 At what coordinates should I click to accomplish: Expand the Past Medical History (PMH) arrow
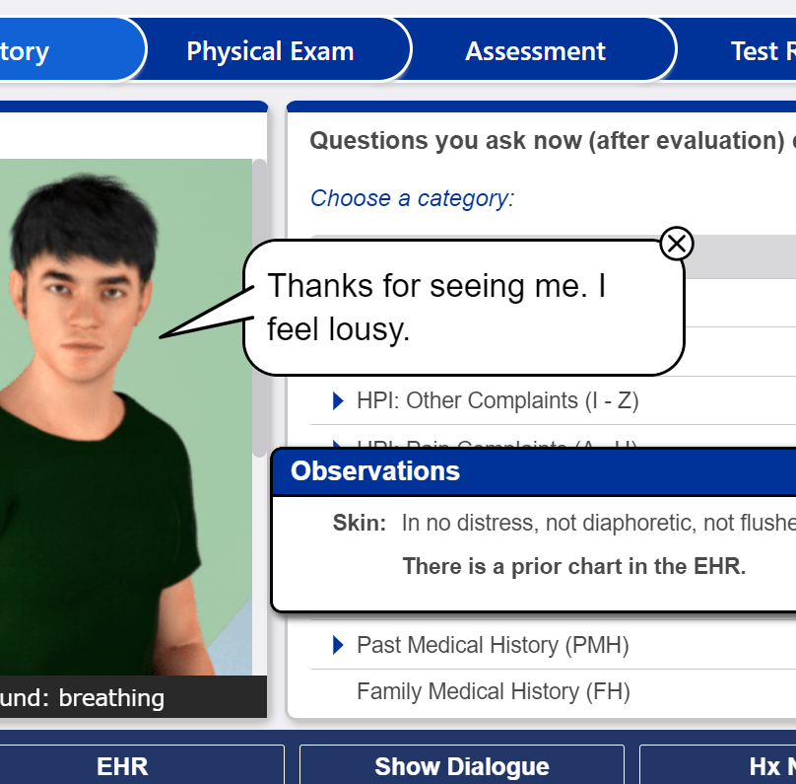coord(339,645)
